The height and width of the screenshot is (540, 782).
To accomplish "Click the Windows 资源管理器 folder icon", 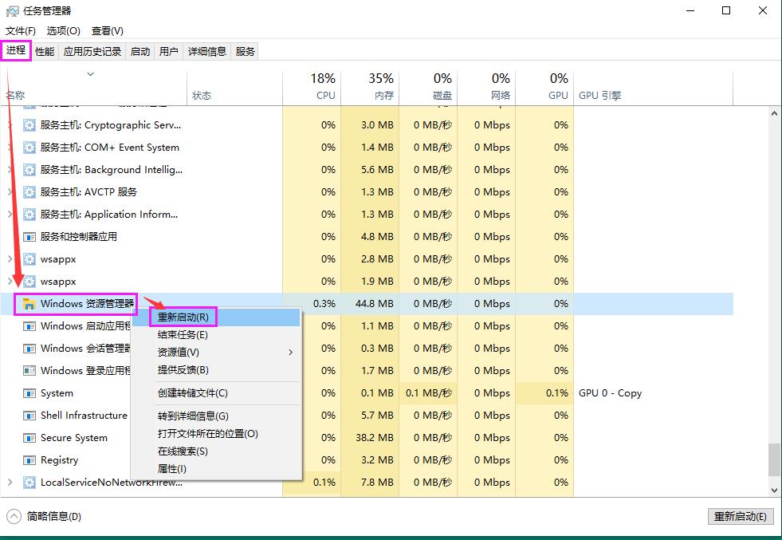I will coord(28,304).
